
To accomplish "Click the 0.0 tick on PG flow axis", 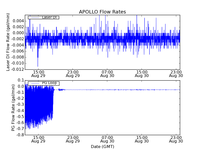I will [21, 86].
